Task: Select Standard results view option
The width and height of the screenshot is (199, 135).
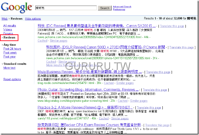Action: click(15, 64)
